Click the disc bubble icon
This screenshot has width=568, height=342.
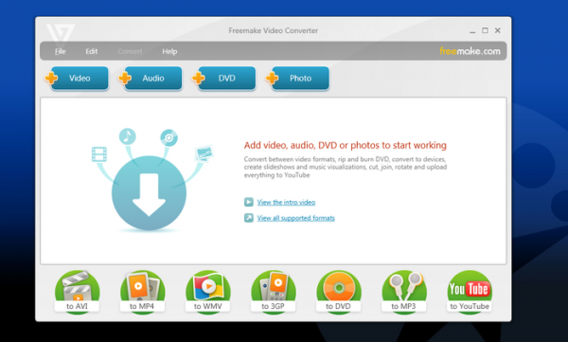pyautogui.click(x=169, y=137)
